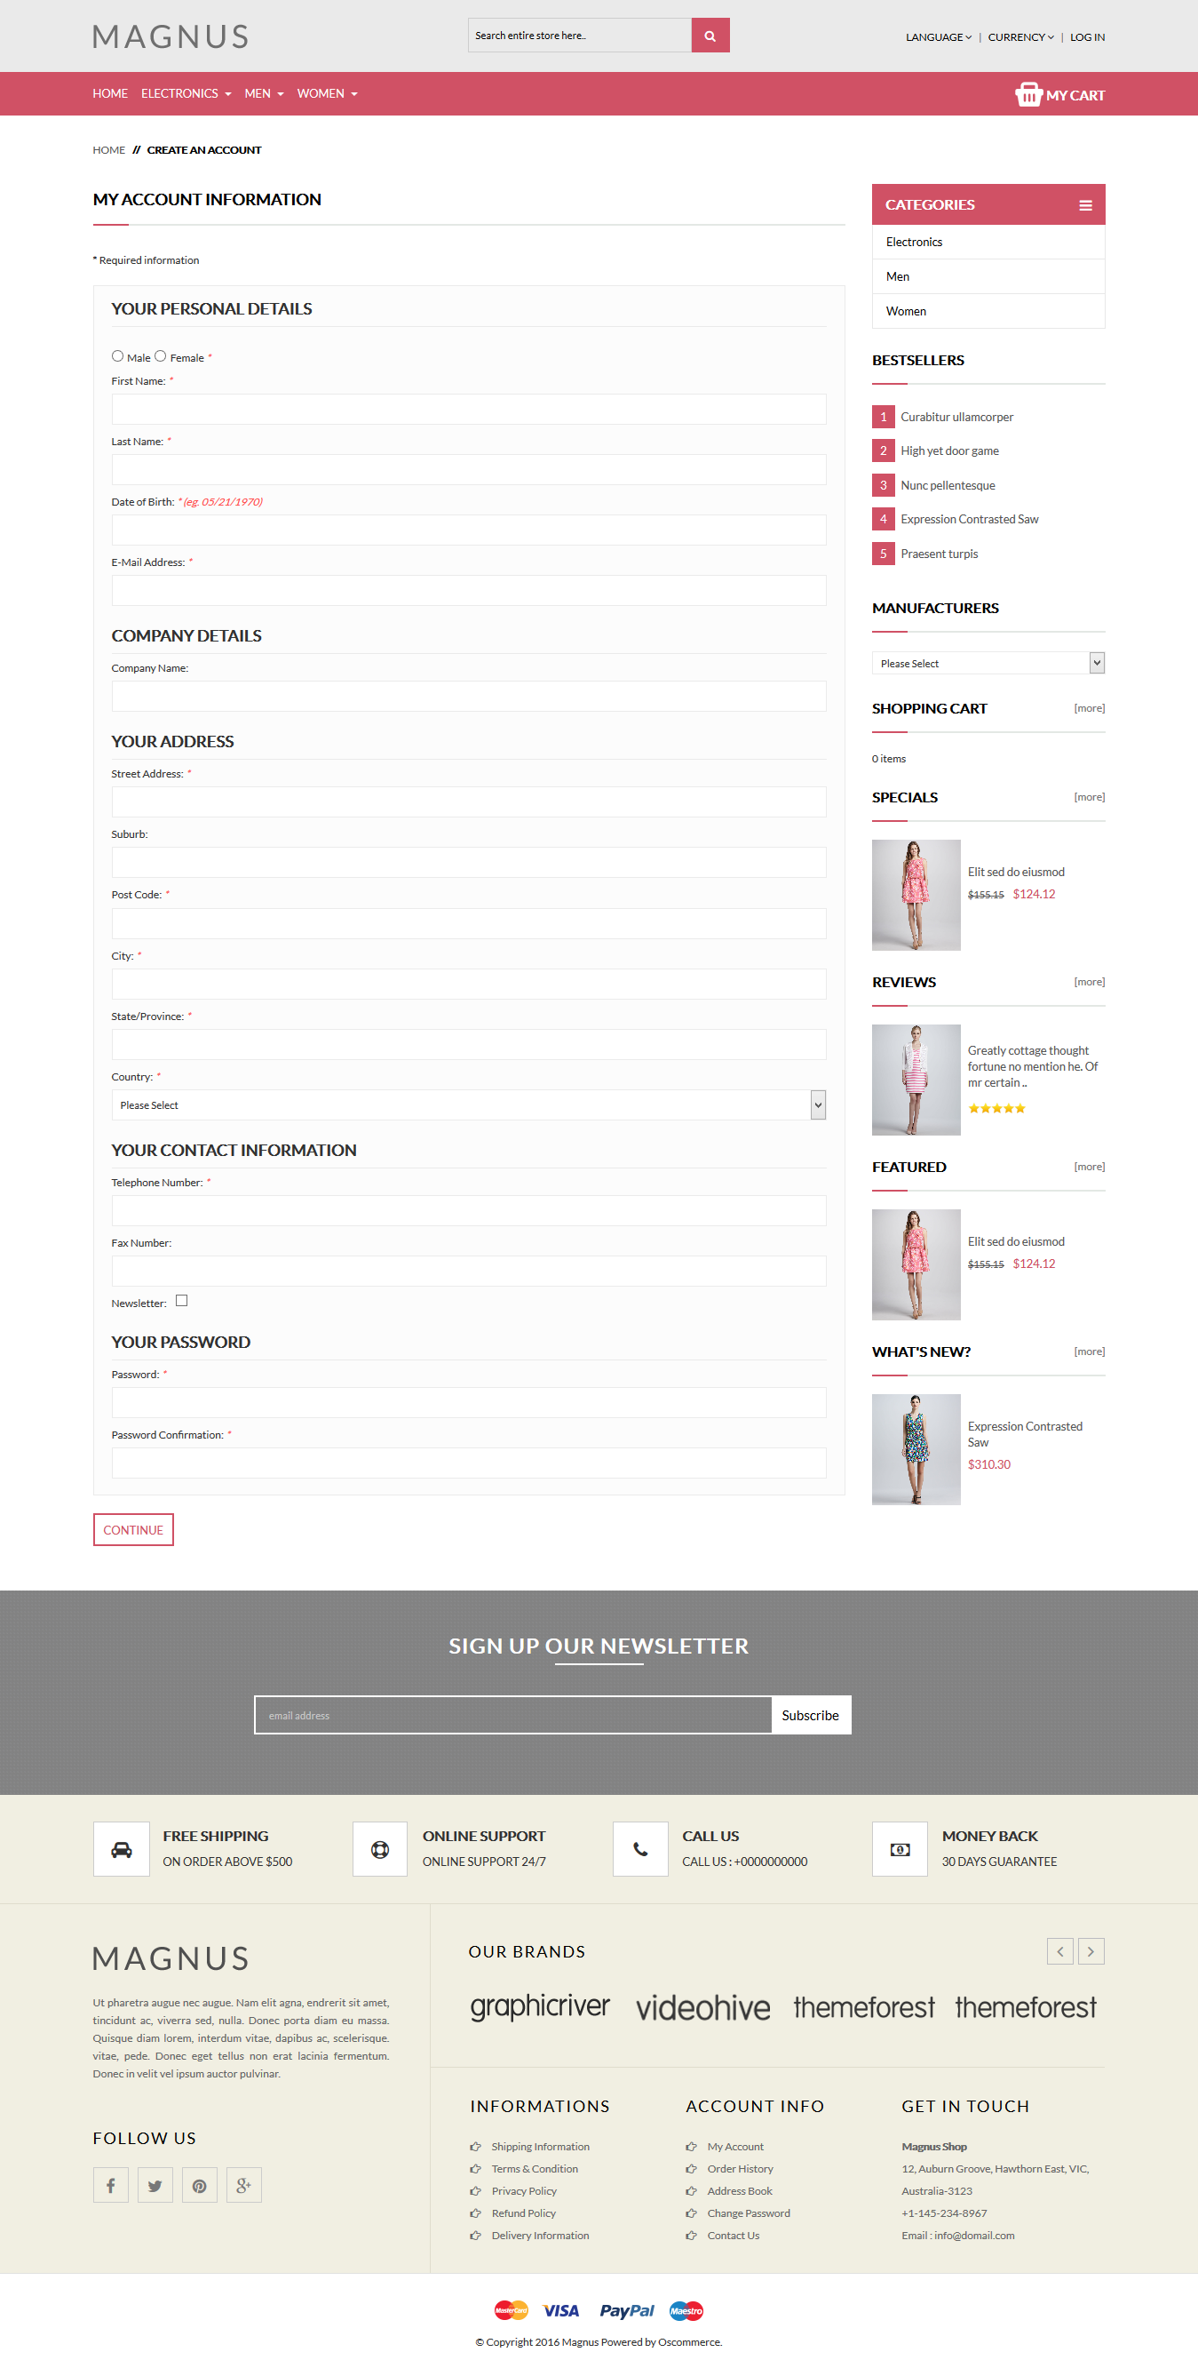Click the search magnifier button
This screenshot has width=1198, height=2376.
pos(710,36)
